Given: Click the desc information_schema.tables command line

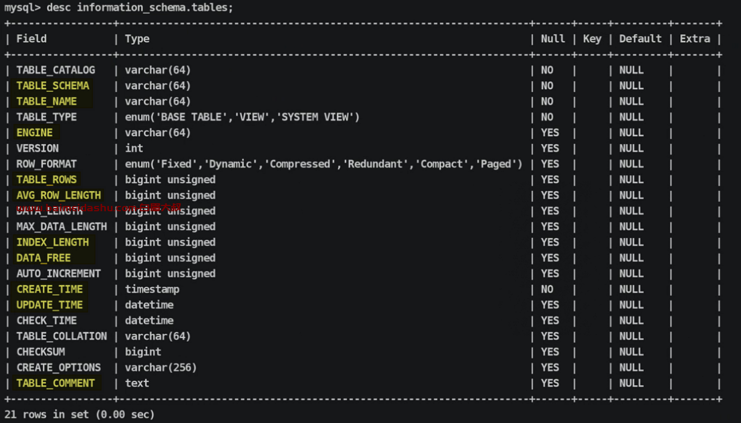Looking at the screenshot, I should [118, 7].
